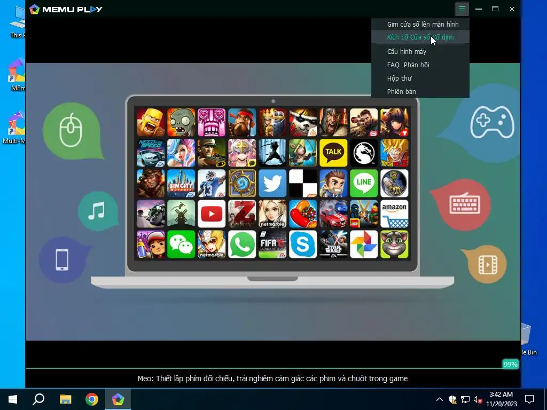
Task: Click the Piano Tiles black-white icon
Action: click(303, 184)
